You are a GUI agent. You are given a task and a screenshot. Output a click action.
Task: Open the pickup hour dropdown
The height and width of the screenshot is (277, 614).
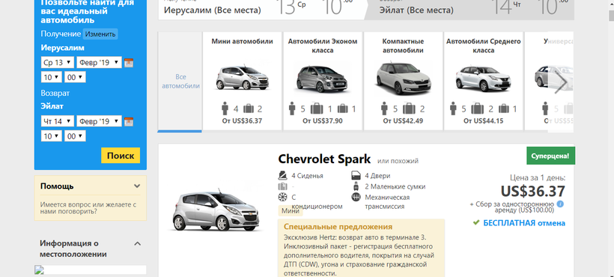point(52,77)
